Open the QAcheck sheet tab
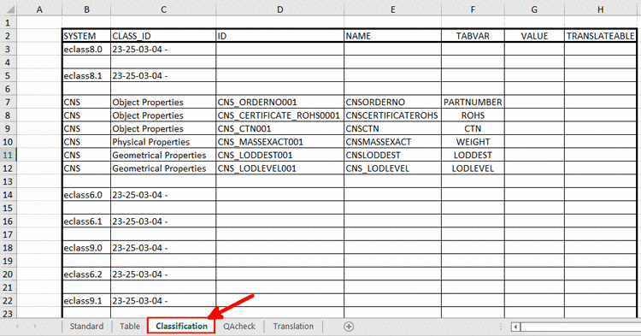Viewport: 641px width, 336px height. [x=239, y=327]
